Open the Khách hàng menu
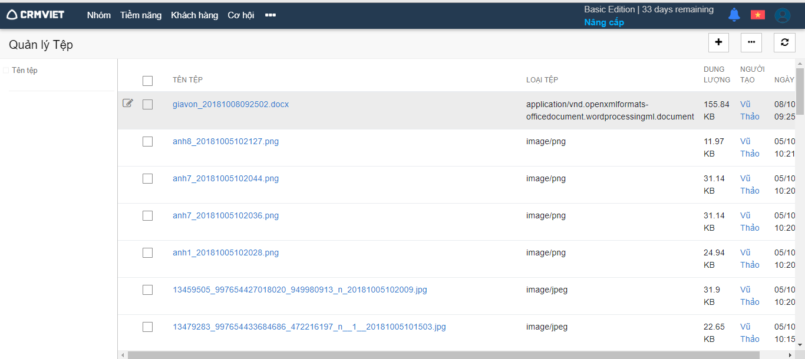The image size is (805, 359). [x=194, y=15]
